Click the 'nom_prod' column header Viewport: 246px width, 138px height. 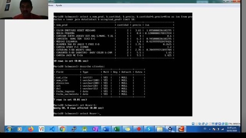click(x=62, y=25)
